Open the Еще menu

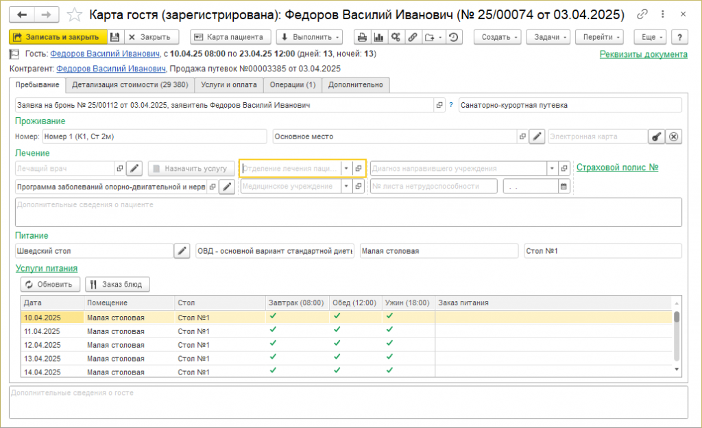(650, 37)
